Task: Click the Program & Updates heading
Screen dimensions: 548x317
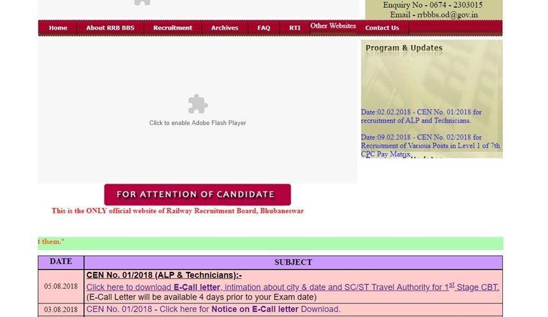Action: [x=404, y=48]
